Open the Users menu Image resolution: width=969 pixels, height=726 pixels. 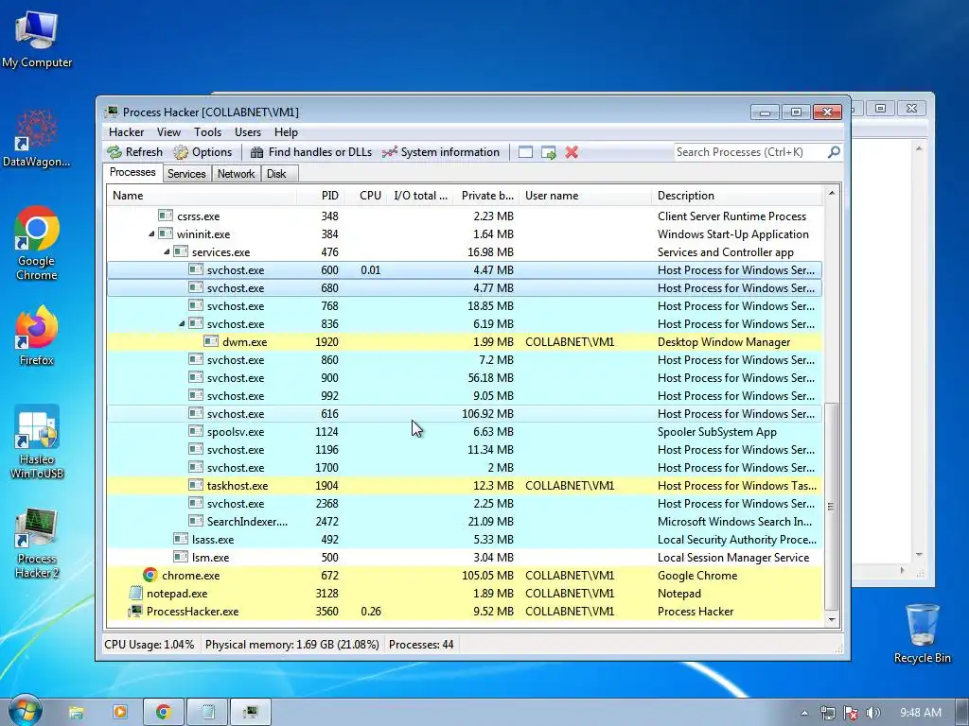248,132
